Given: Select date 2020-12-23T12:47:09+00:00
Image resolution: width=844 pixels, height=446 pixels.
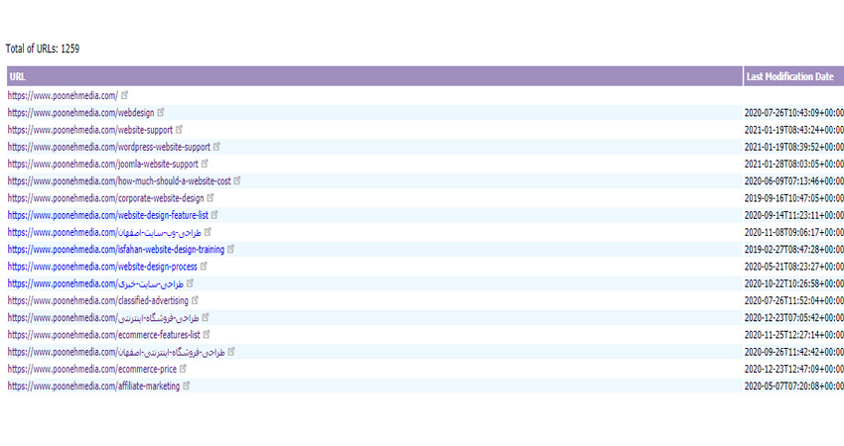Looking at the screenshot, I should tap(794, 369).
